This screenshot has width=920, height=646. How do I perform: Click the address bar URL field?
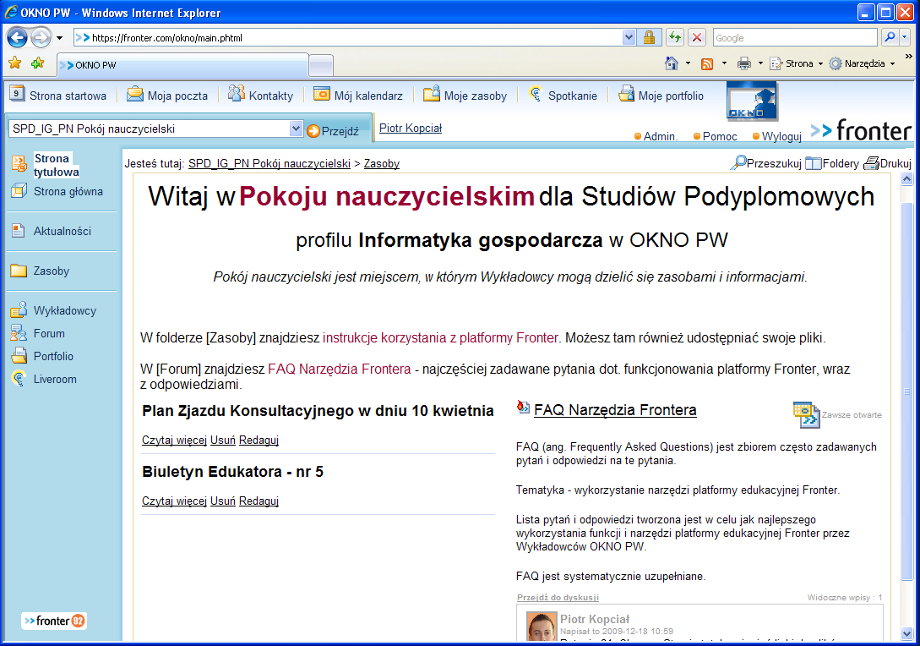coord(347,37)
